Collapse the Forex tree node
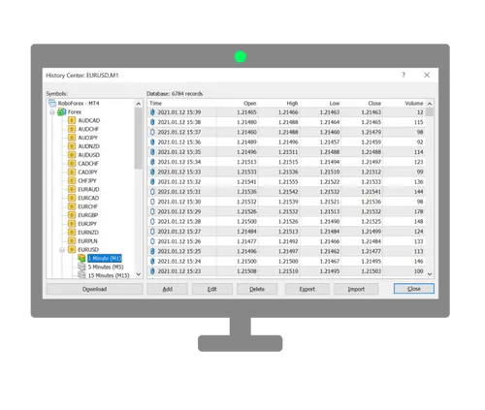Image resolution: width=485 pixels, height=410 pixels. pos(52,112)
